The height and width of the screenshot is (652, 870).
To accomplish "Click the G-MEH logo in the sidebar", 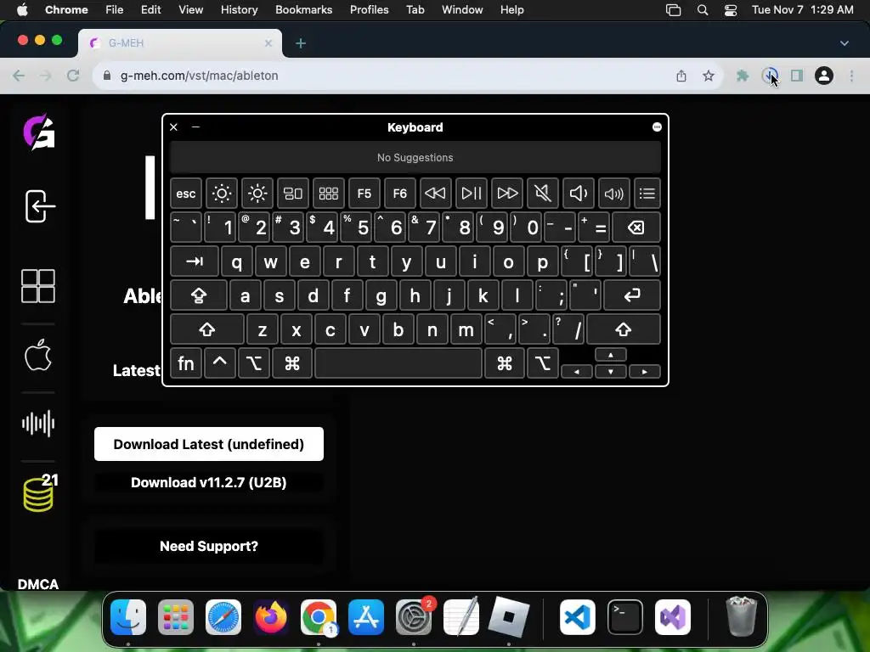I will [39, 132].
